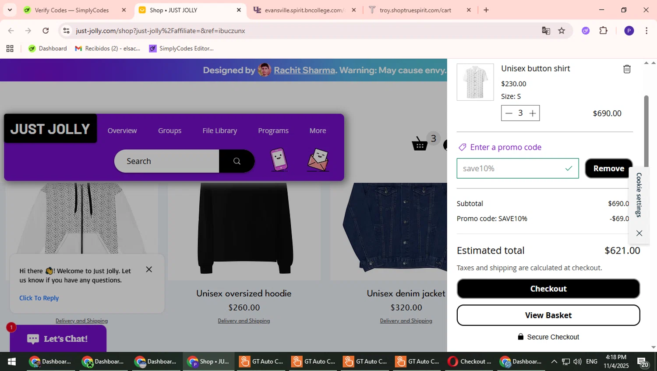Click the address bar URL
Image resolution: width=657 pixels, height=371 pixels.
pos(160,31)
